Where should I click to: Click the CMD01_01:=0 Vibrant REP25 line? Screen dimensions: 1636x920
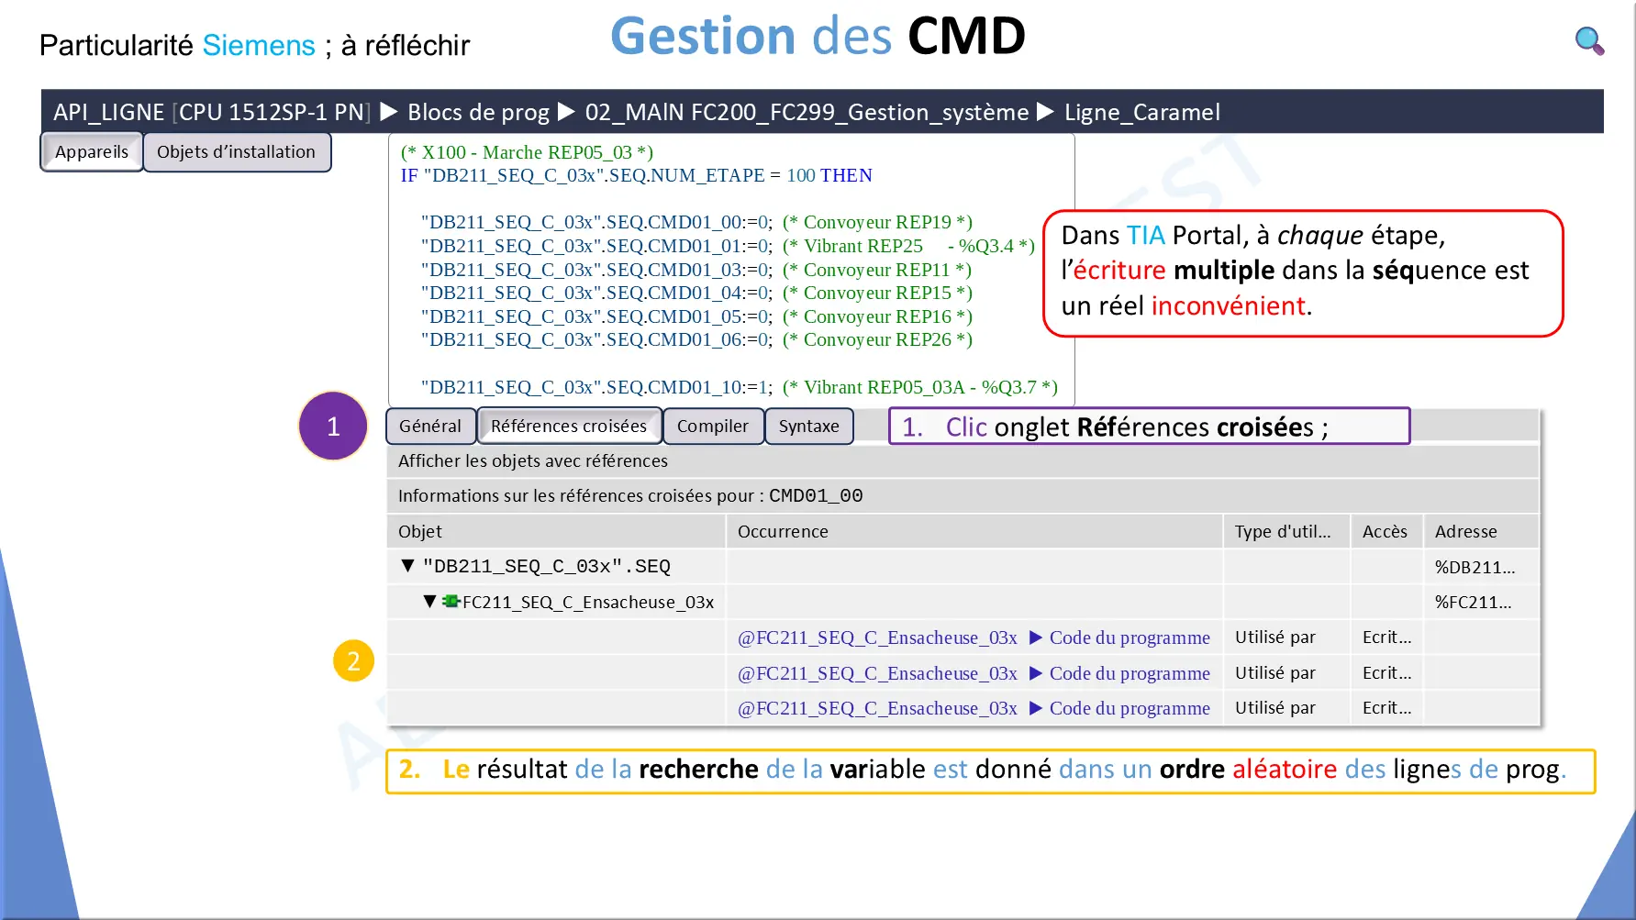(x=728, y=246)
